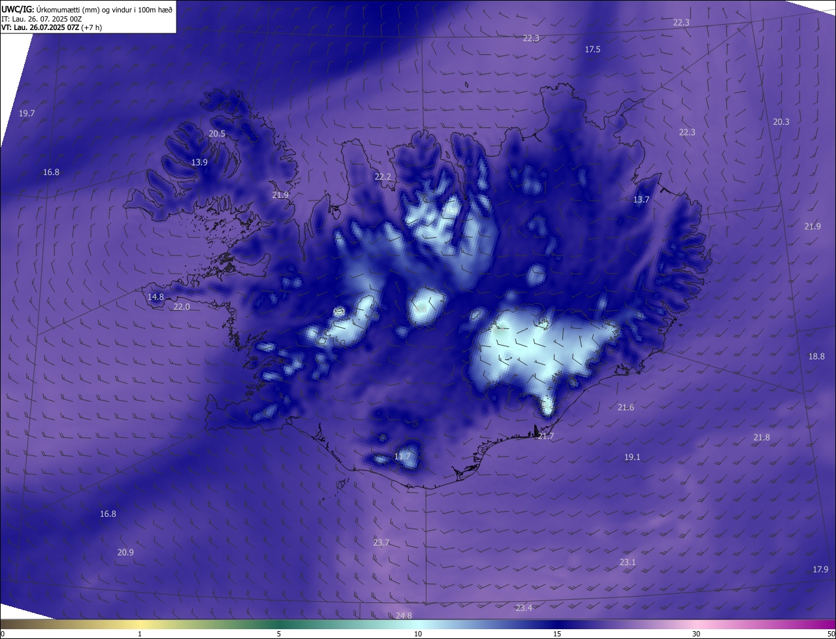This screenshot has width=836, height=639.
Task: Click the 23.1 value label
Action: pyautogui.click(x=628, y=562)
